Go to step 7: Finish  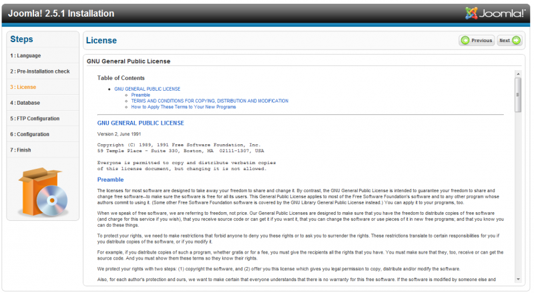click(21, 150)
